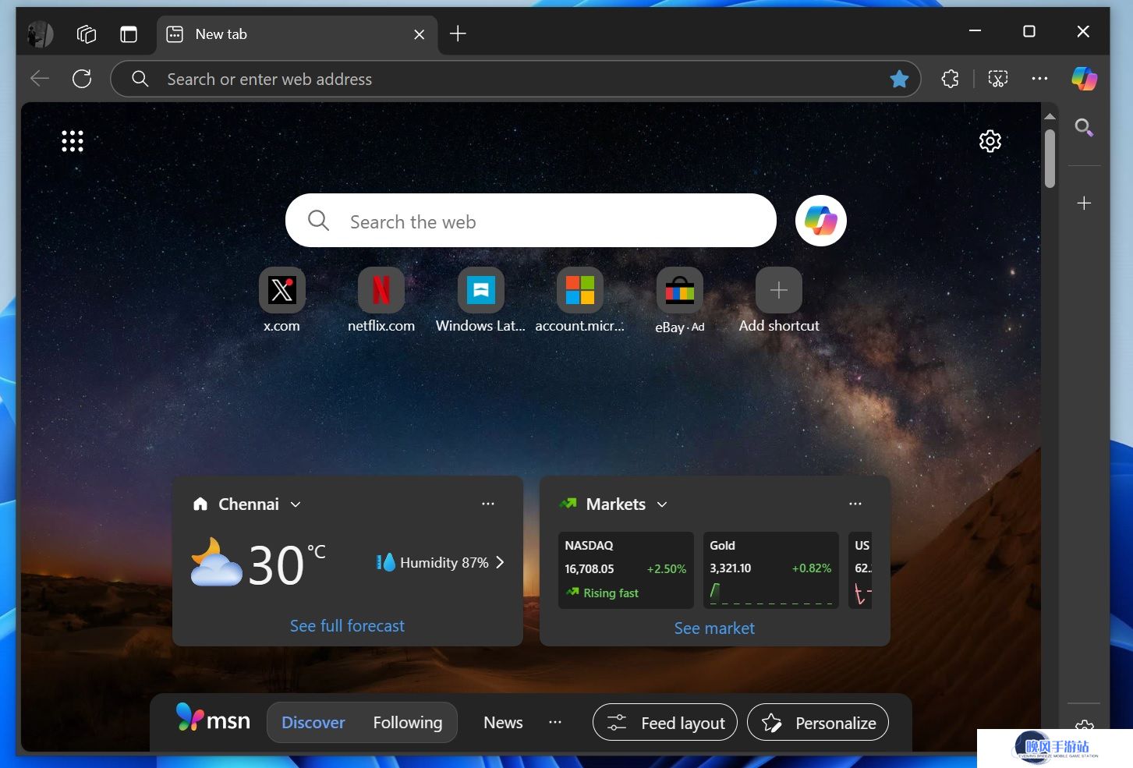The width and height of the screenshot is (1133, 768).
Task: Open Copilot from the browser toolbar
Action: pyautogui.click(x=1084, y=78)
